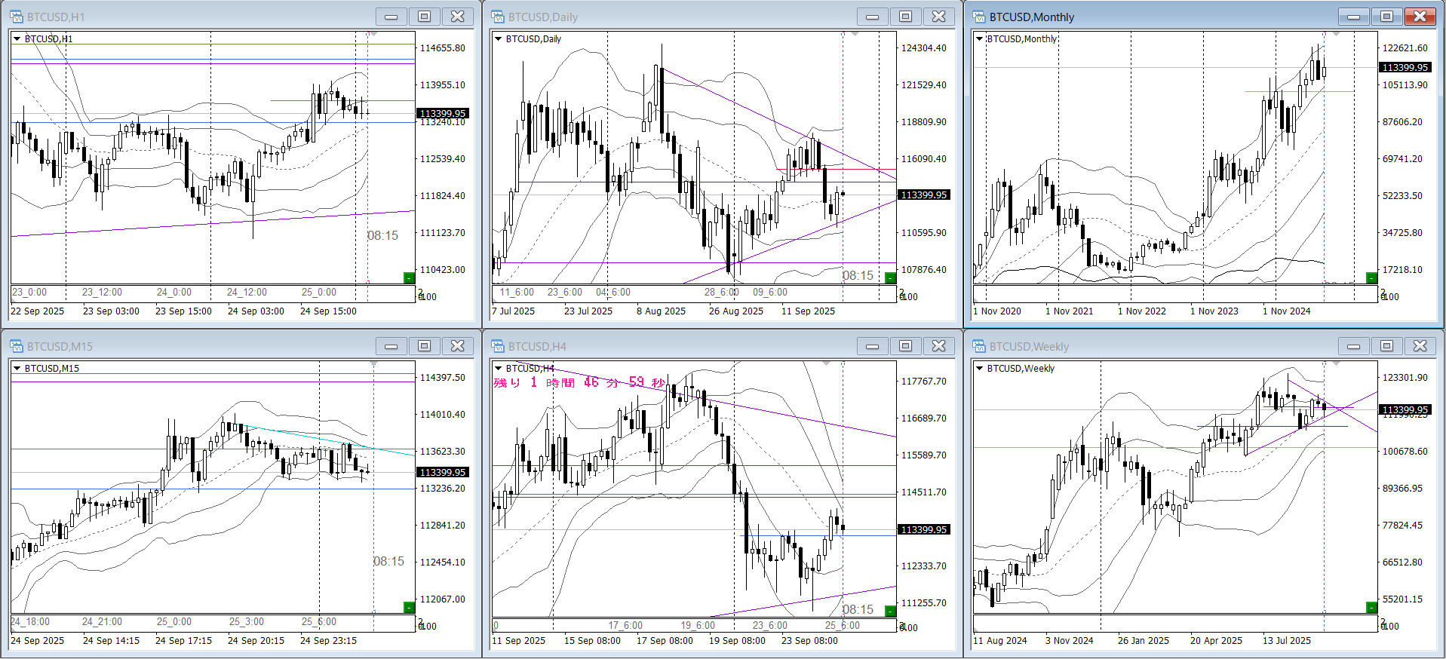Maximize the BTCUSD,H4 chart window
Viewport: 1446px width, 659px height.
(x=905, y=346)
